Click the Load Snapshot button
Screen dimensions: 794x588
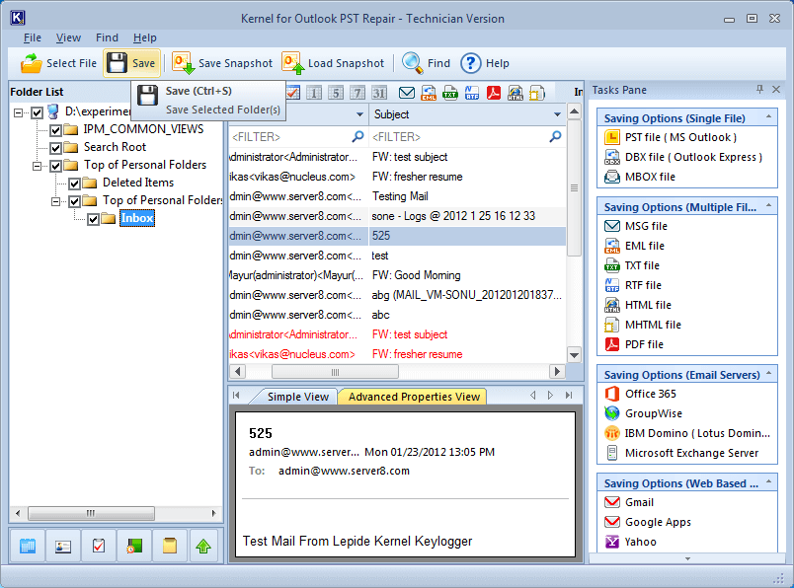(333, 63)
